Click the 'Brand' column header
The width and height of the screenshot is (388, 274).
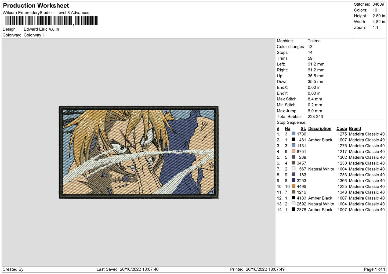(x=355, y=129)
